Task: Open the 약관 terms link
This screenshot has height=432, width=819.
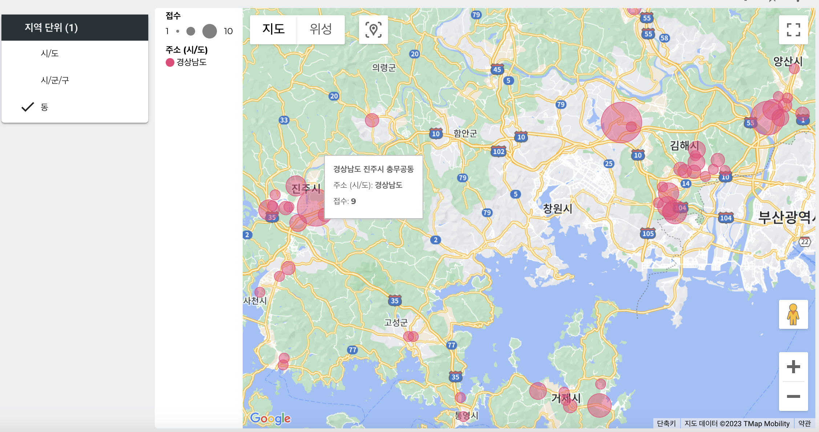Action: click(804, 423)
